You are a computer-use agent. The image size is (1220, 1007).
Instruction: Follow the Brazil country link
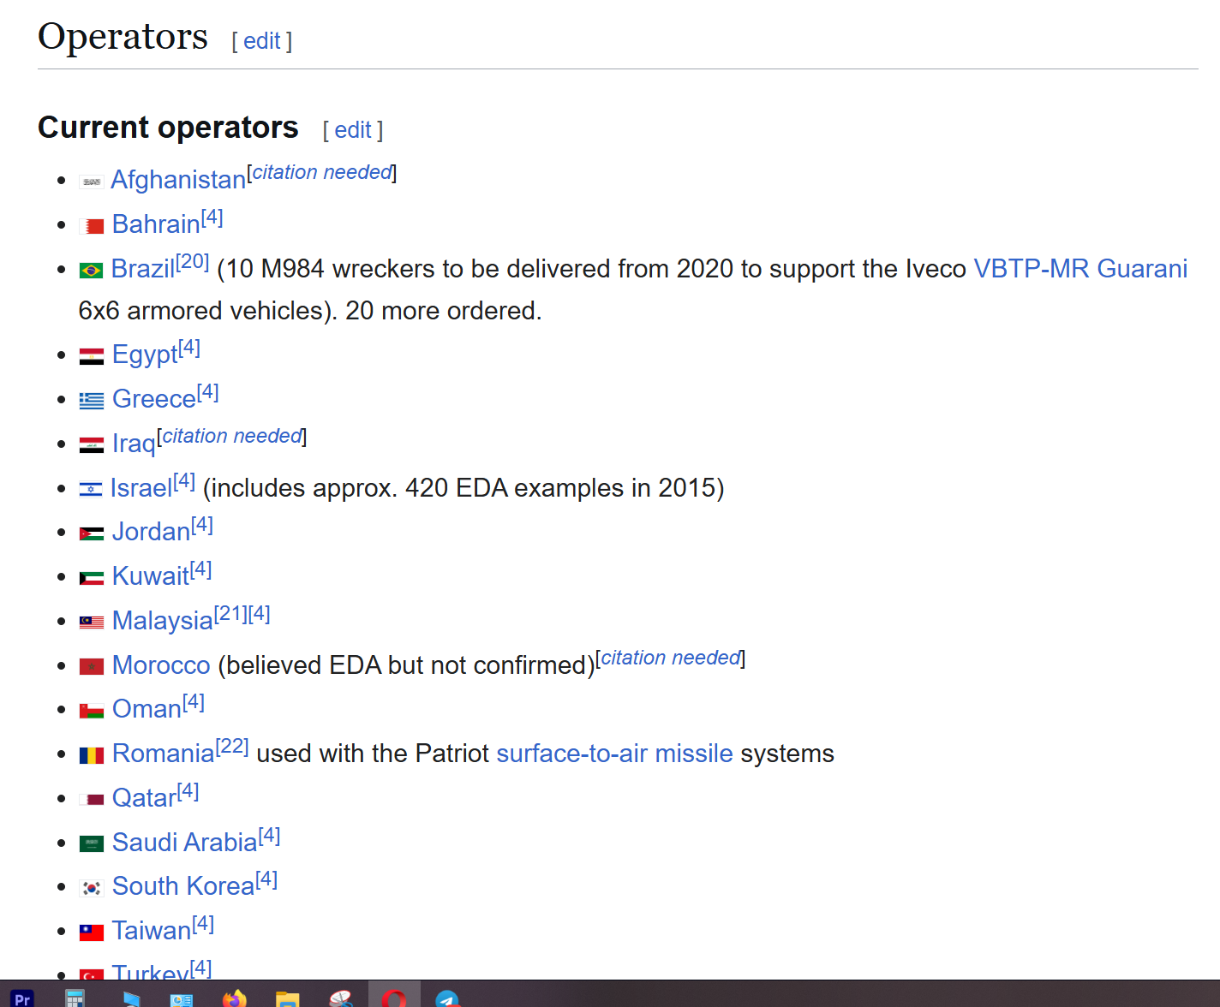tap(143, 269)
